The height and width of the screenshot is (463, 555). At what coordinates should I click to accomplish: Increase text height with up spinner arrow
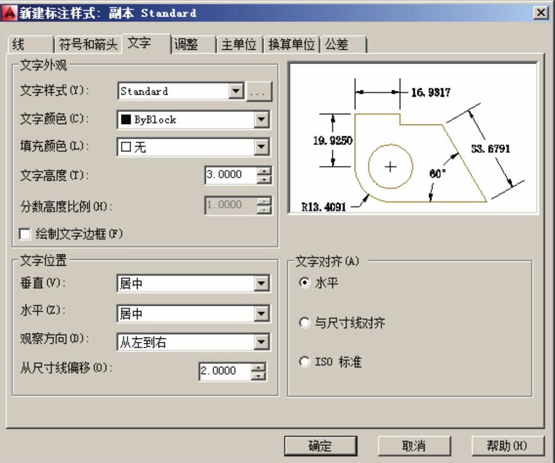coord(264,171)
